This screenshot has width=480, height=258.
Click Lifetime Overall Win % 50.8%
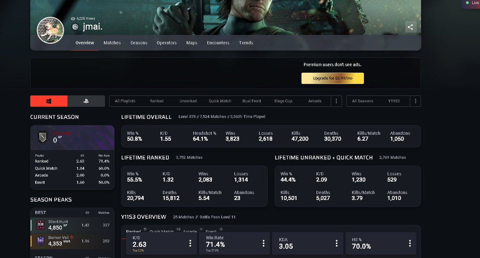134,136
